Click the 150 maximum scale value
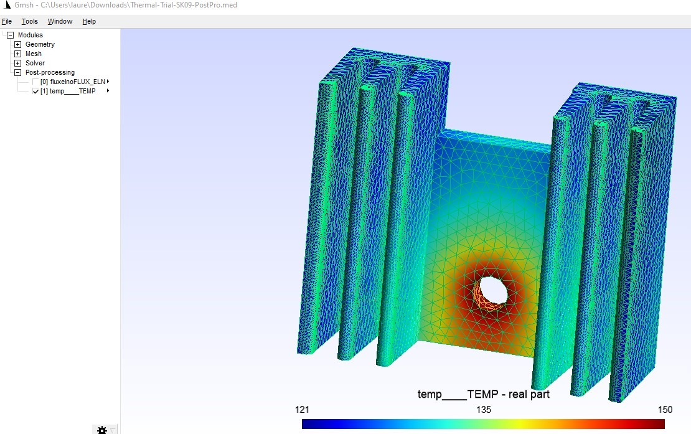The width and height of the screenshot is (691, 434). 665,410
